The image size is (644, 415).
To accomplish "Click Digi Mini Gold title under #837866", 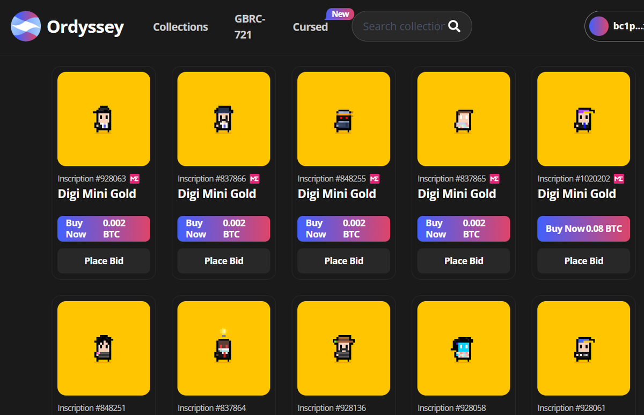I will click(x=217, y=194).
